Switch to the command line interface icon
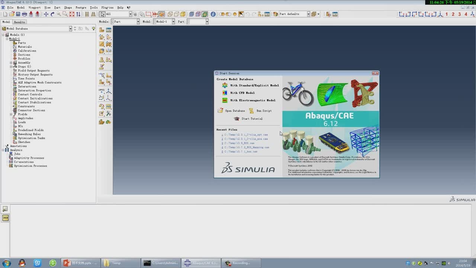476x268 pixels. [5, 218]
